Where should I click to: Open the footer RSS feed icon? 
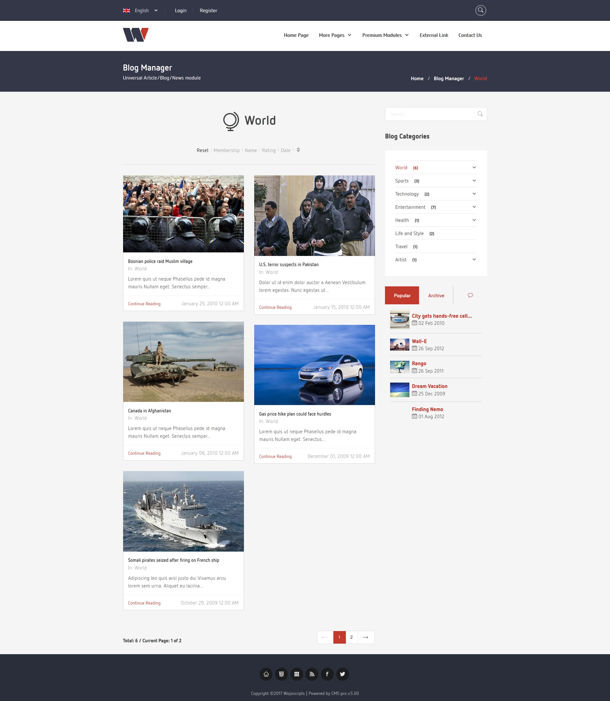pos(312,674)
